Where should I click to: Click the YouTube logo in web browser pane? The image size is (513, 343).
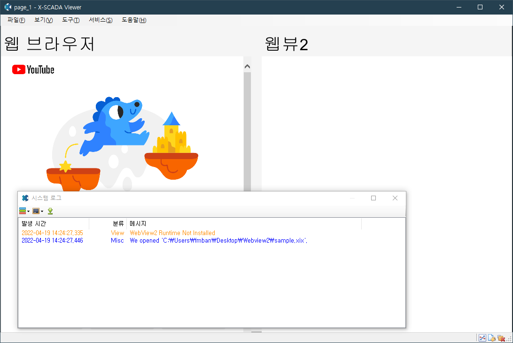tap(33, 69)
